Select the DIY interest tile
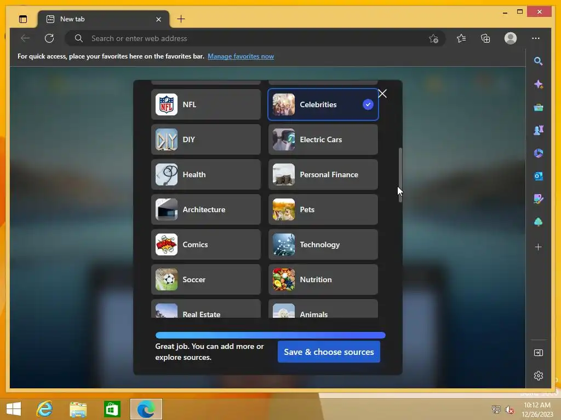Screen dimensions: 561x420 click(x=206, y=139)
